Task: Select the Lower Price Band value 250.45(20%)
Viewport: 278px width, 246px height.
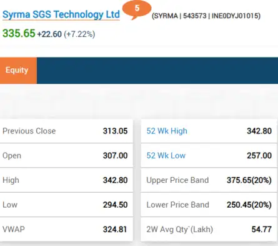Action: [x=249, y=205]
